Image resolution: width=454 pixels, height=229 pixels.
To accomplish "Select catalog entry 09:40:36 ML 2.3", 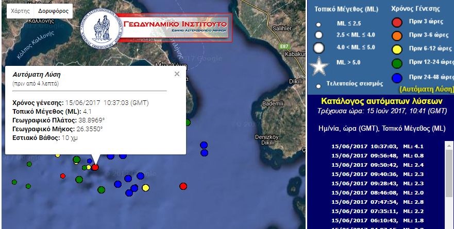I will point(378,174).
